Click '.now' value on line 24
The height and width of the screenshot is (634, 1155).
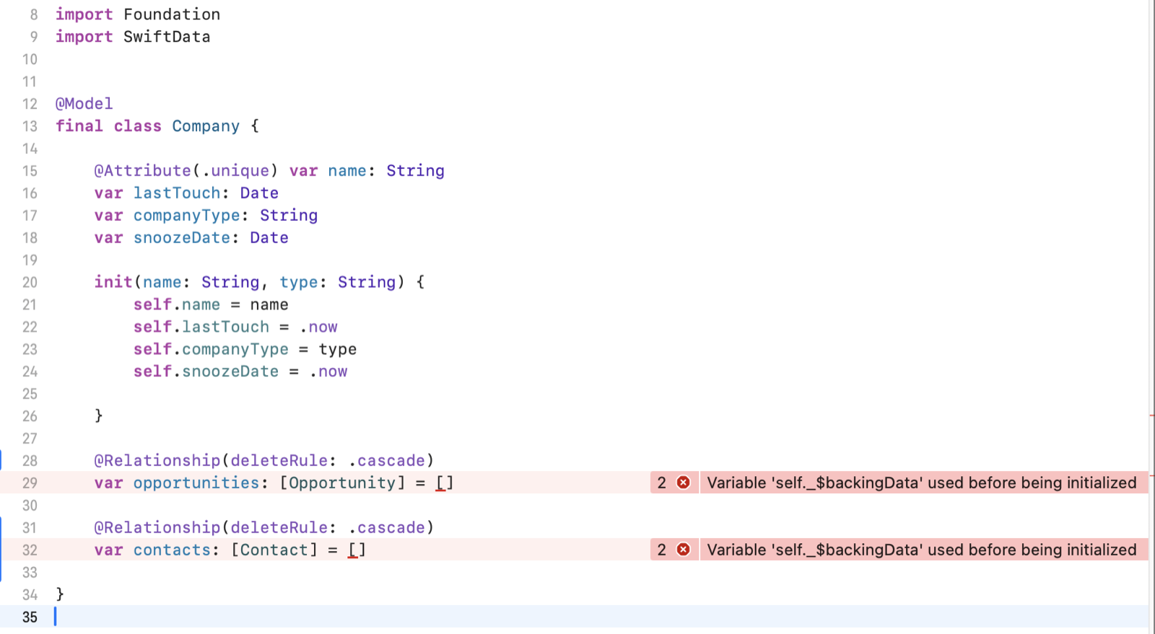(328, 371)
